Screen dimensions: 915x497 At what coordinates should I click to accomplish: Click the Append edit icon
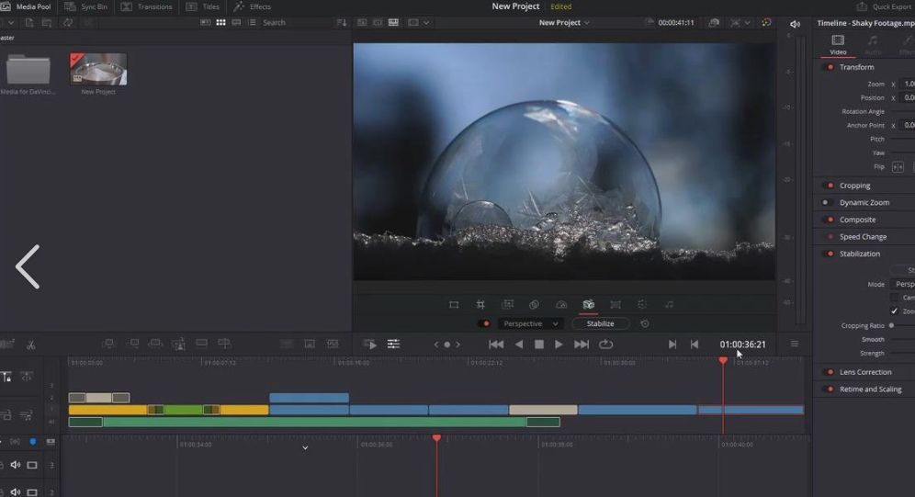point(132,344)
